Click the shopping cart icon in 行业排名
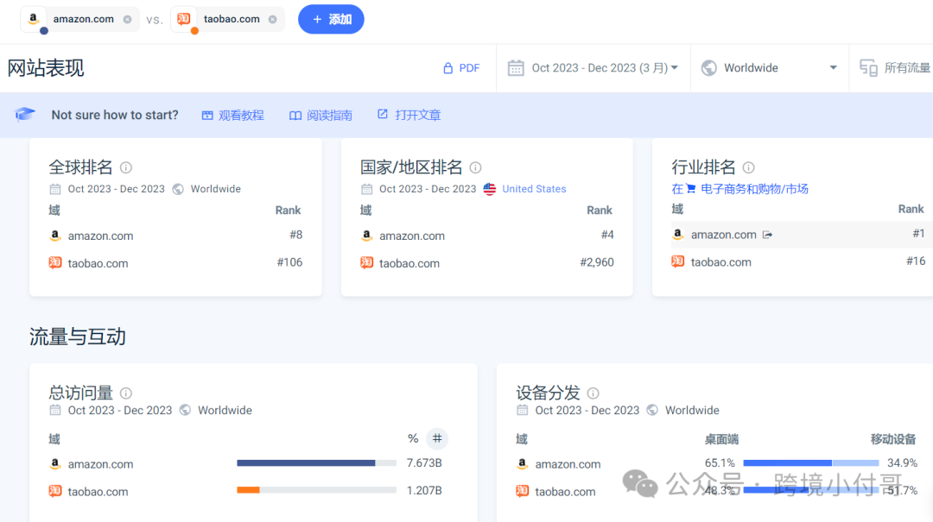Viewport: 933px width, 522px height. tap(691, 189)
